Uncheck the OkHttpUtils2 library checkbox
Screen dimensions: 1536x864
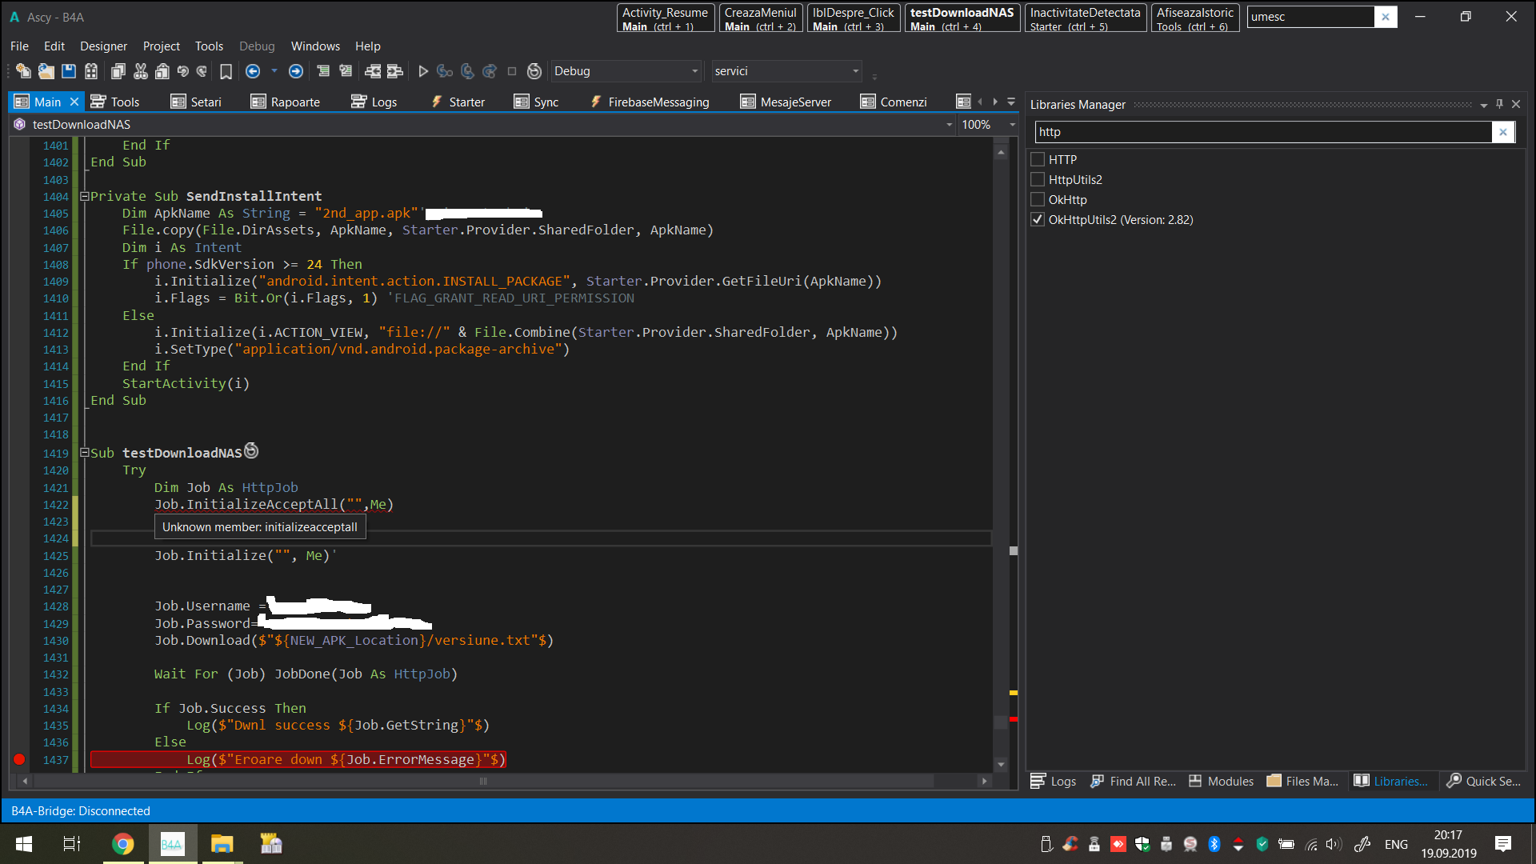(x=1038, y=219)
